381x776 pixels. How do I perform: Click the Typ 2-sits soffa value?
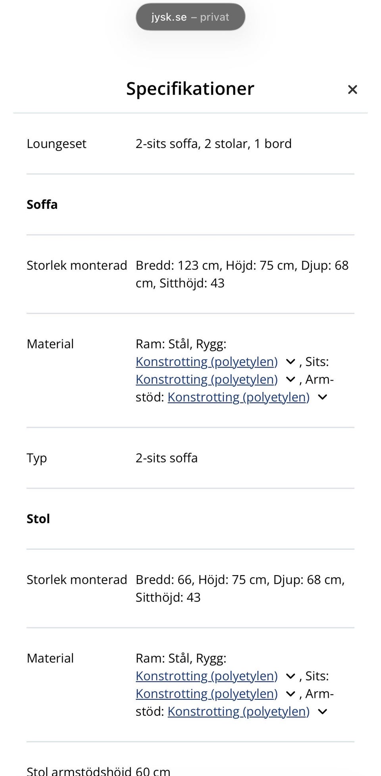tap(166, 458)
